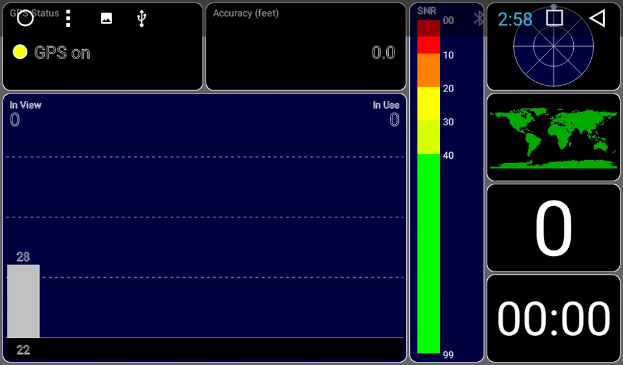The image size is (623, 365).
Task: Tap the recent apps square icon
Action: (x=554, y=18)
